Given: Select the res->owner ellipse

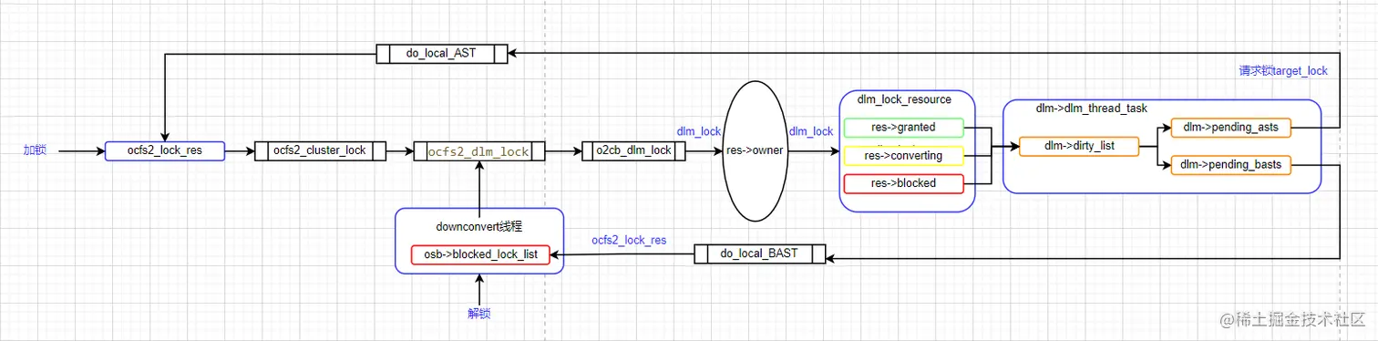Looking at the screenshot, I should pos(755,150).
